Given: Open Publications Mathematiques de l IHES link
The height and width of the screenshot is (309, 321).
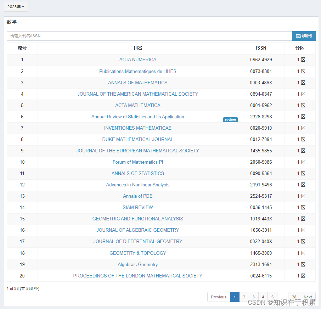Looking at the screenshot, I should (x=138, y=71).
